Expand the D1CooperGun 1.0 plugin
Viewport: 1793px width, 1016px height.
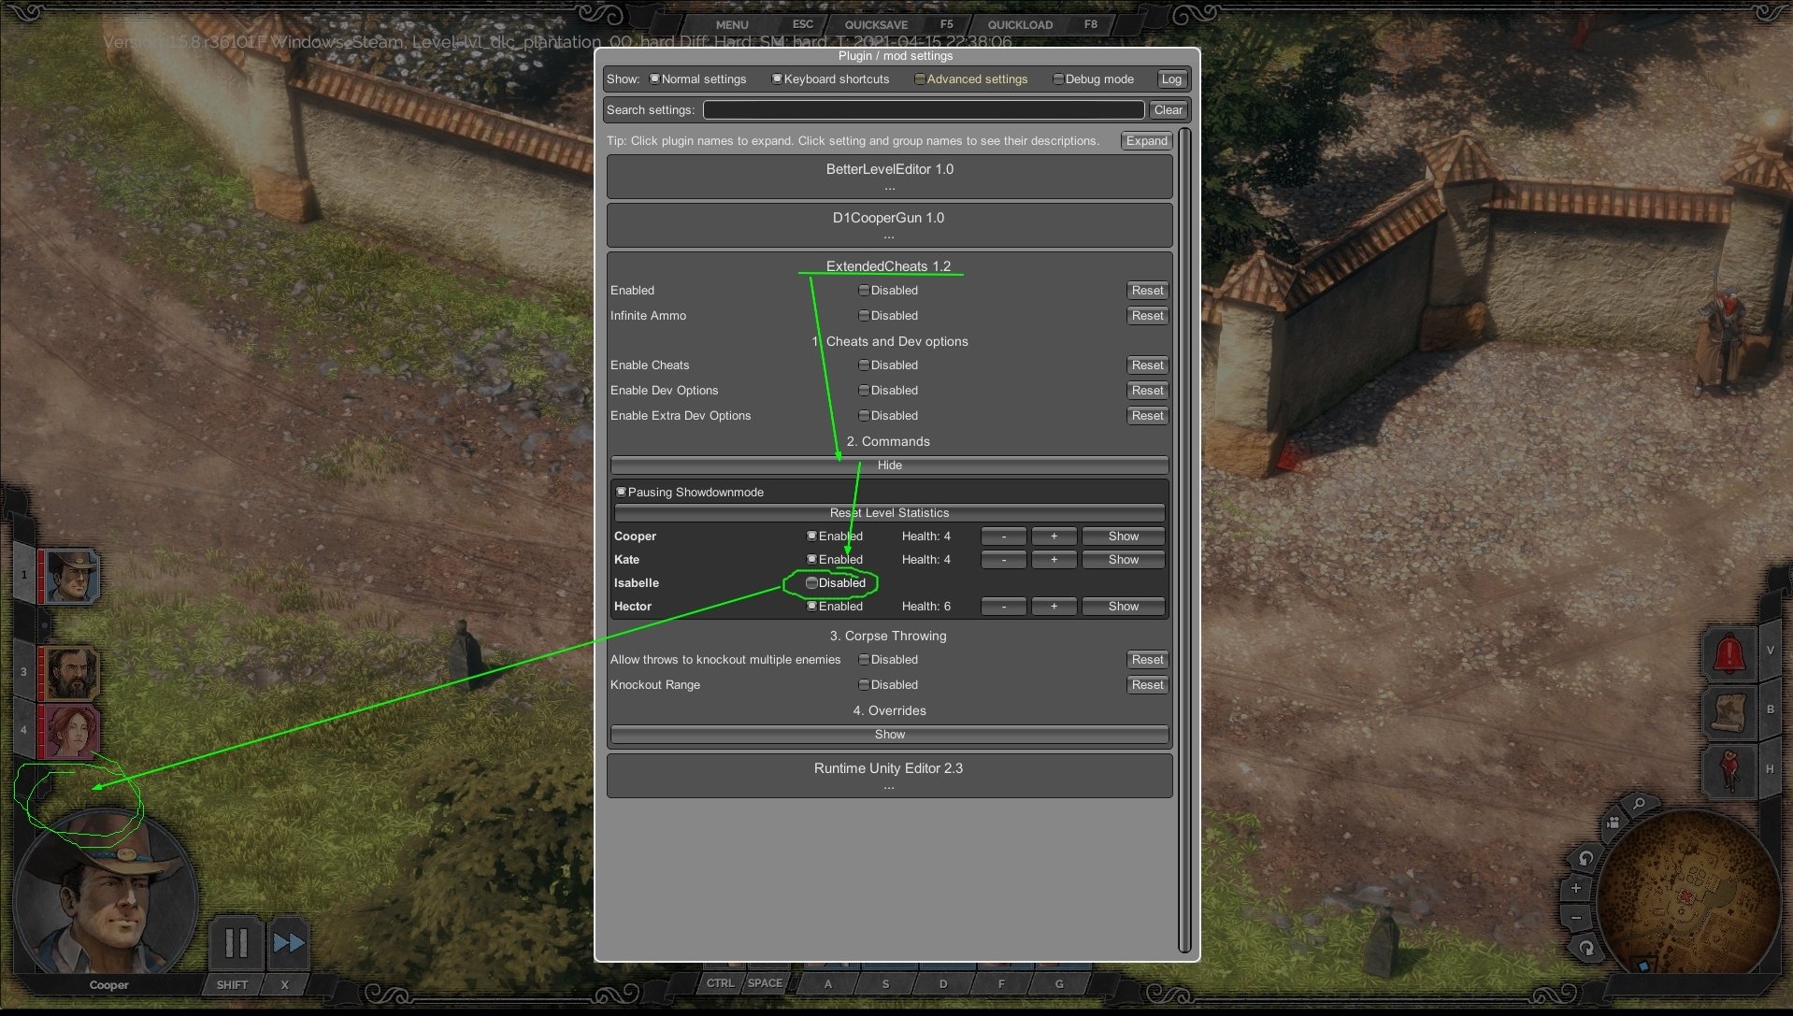pos(889,224)
